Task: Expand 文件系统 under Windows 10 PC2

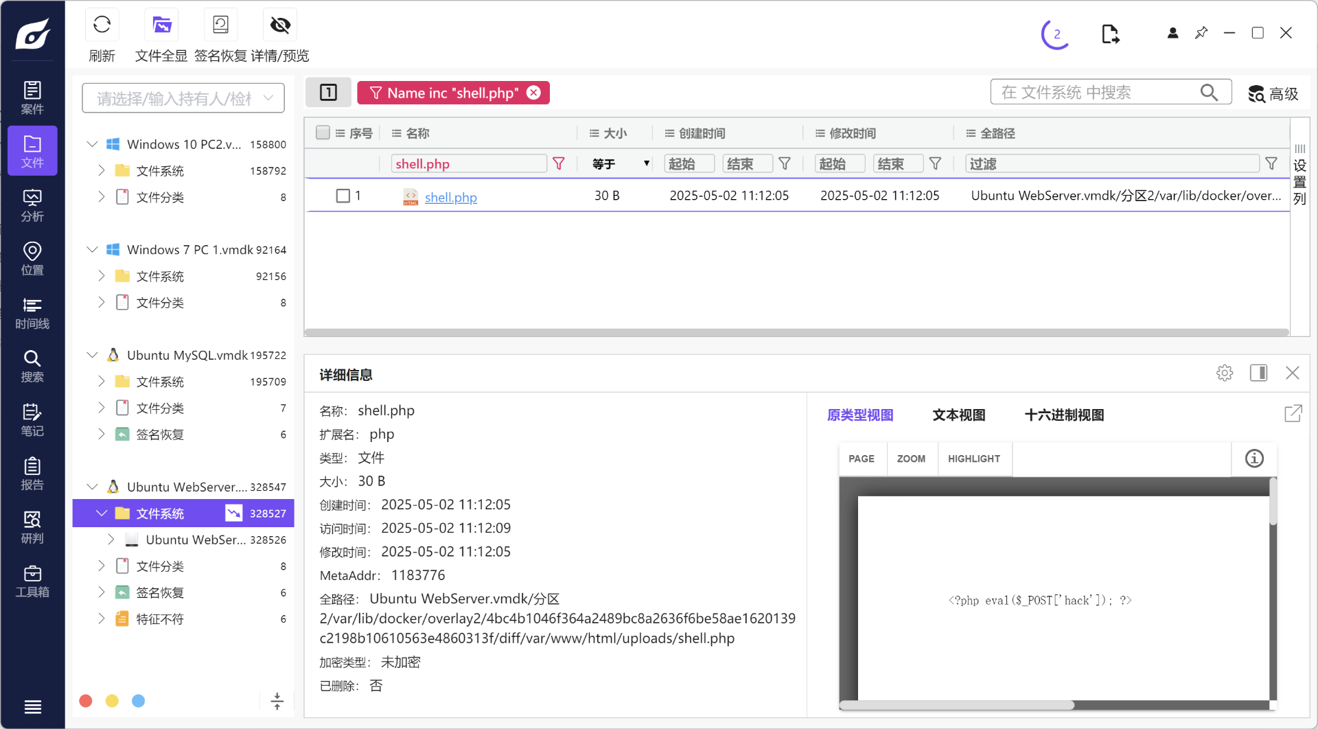Action: 102,170
